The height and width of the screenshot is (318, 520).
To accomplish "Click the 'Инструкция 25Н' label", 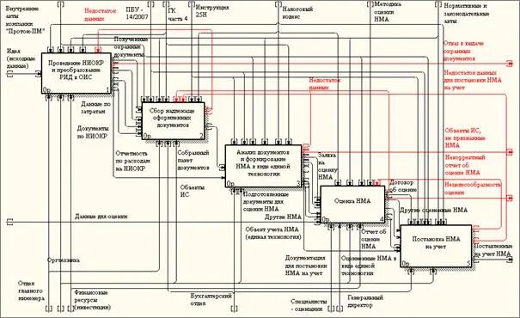I will tap(211, 11).
